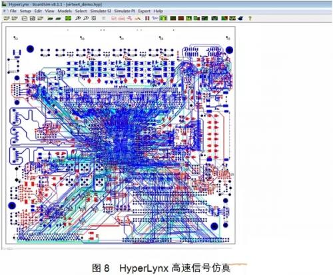Click the dark blue wizard toolbar icon
Screen dimensions: 333x275
pos(240,18)
